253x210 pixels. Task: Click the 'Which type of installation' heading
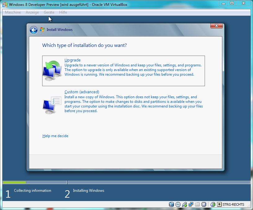click(85, 45)
